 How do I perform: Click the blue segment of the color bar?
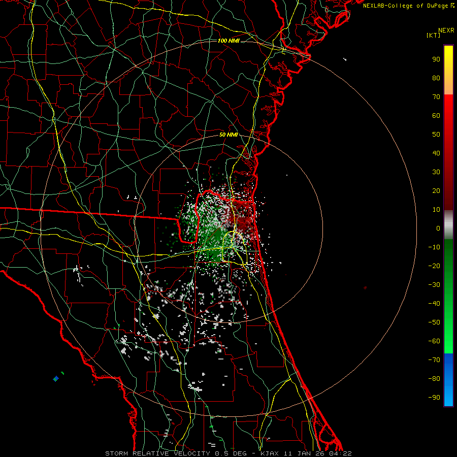pyautogui.click(x=448, y=380)
